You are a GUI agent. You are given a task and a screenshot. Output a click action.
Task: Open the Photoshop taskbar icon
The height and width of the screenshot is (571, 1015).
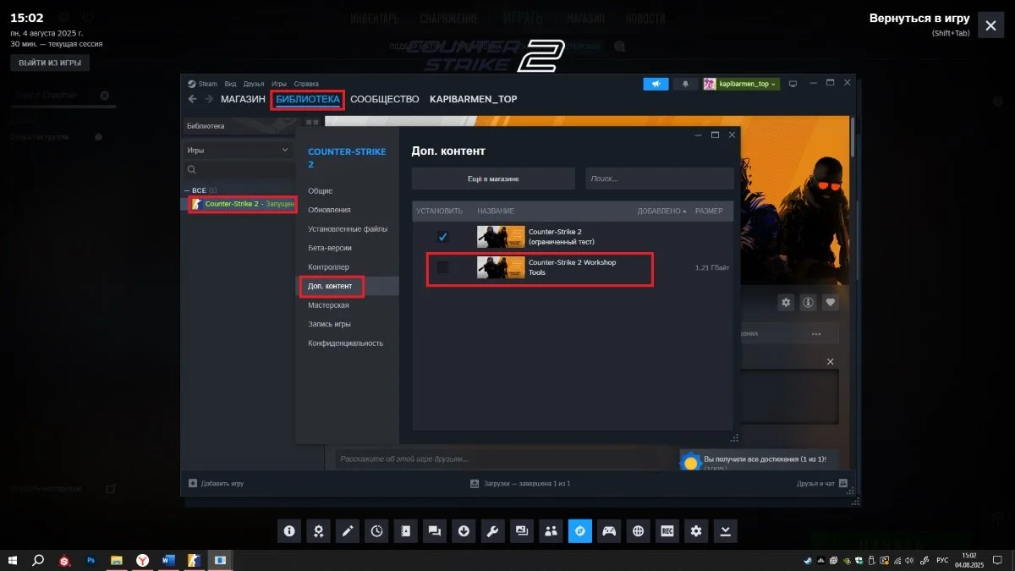tap(91, 560)
